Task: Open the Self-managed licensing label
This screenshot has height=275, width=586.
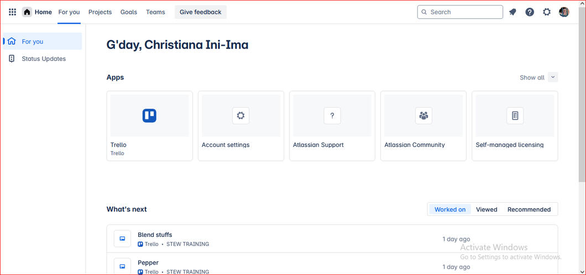Action: 510,145
